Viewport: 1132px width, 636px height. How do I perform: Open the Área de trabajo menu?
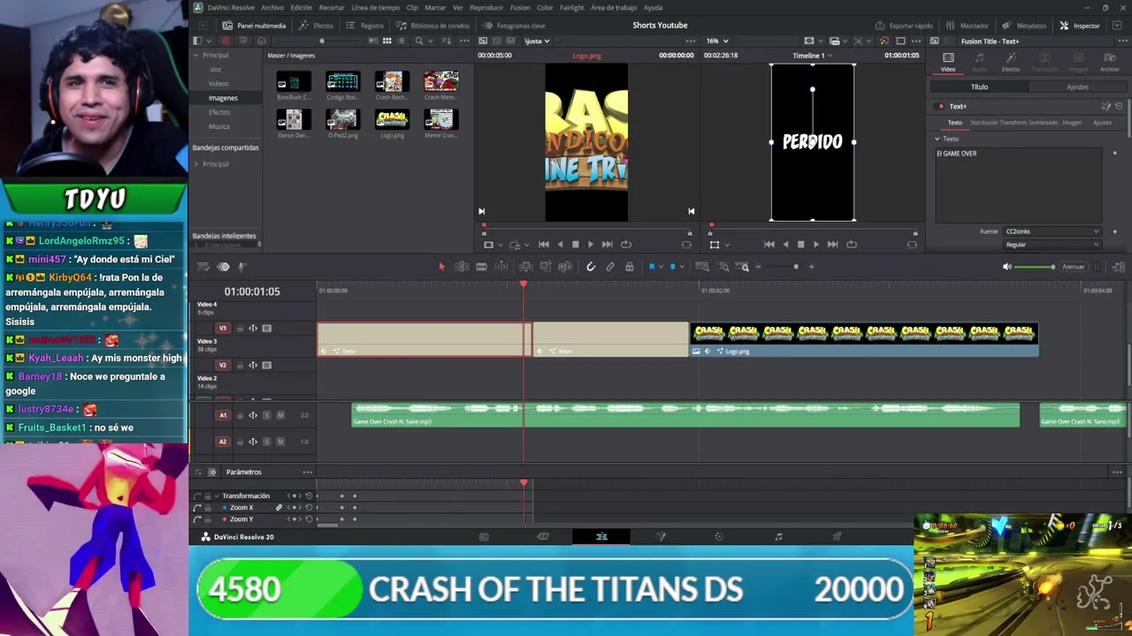click(x=614, y=8)
